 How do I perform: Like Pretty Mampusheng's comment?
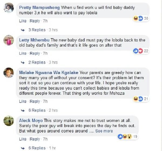(23, 21)
